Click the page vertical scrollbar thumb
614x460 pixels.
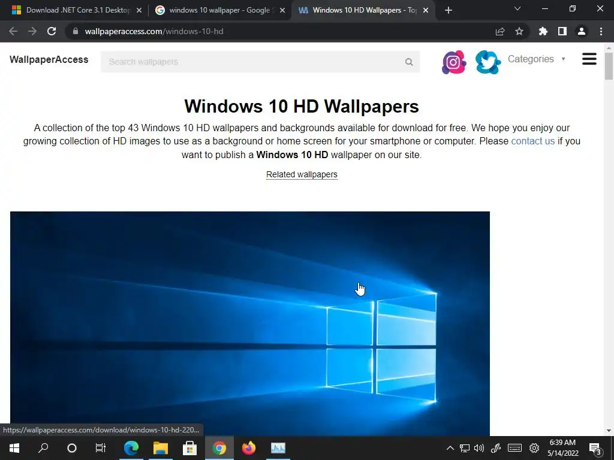(x=609, y=66)
